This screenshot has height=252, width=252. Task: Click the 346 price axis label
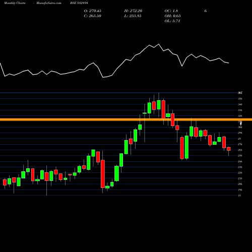(x=240, y=104)
